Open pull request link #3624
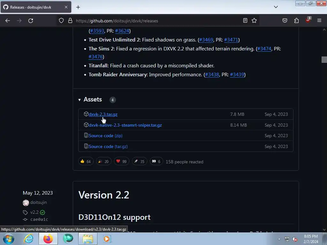The width and height of the screenshot is (327, 245). [122, 31]
